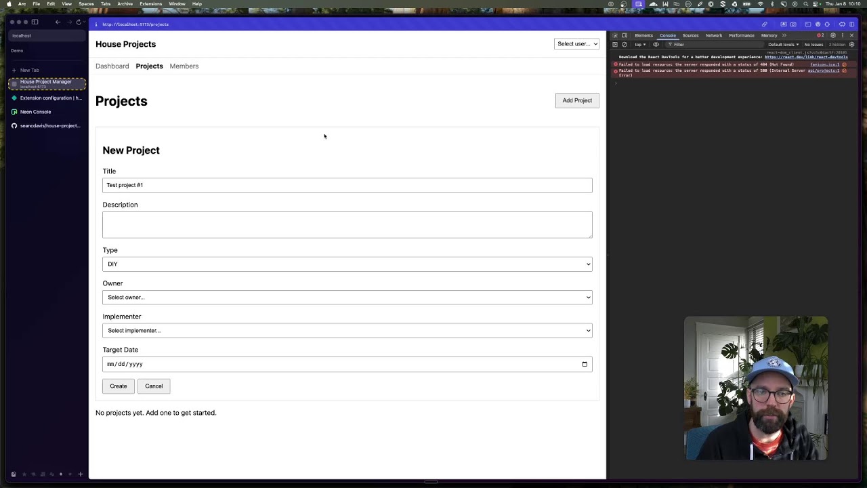Open console settings gear beside hidden count
The width and height of the screenshot is (867, 488).
(851, 45)
